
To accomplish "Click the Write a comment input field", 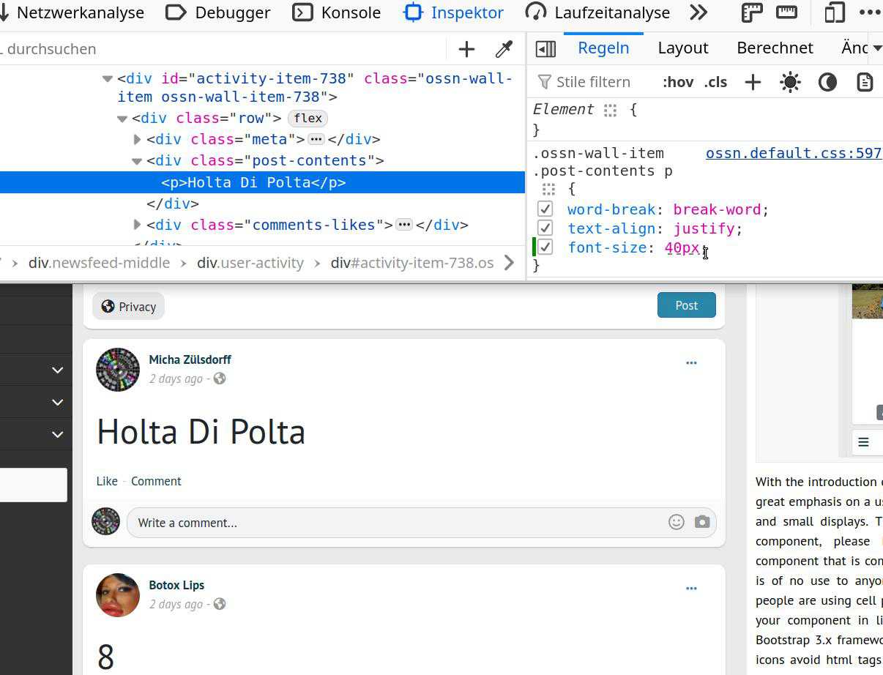I will 395,523.
